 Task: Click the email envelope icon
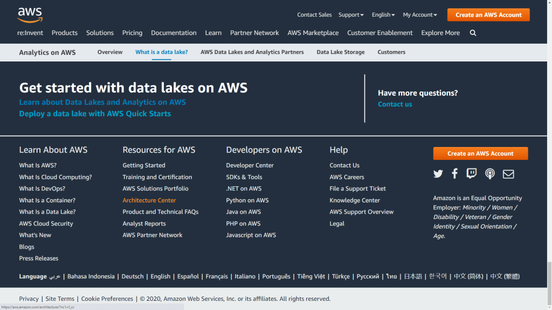507,174
